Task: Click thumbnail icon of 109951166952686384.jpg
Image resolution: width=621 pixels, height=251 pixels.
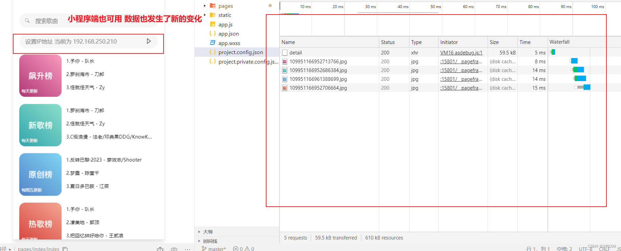Action: 285,70
